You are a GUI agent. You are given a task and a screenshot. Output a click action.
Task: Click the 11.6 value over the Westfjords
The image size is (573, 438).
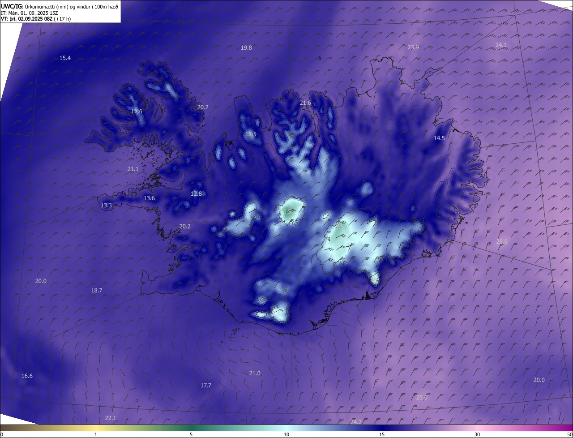pyautogui.click(x=137, y=112)
